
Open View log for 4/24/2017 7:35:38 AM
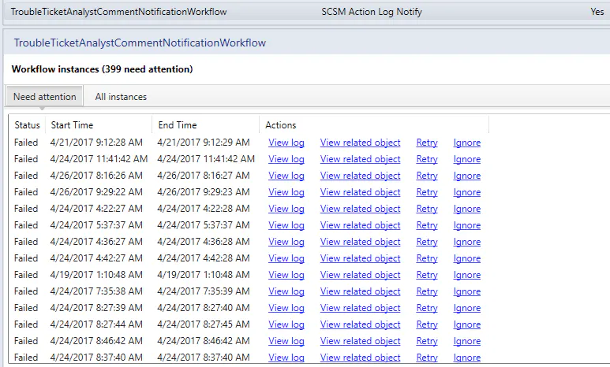(286, 291)
